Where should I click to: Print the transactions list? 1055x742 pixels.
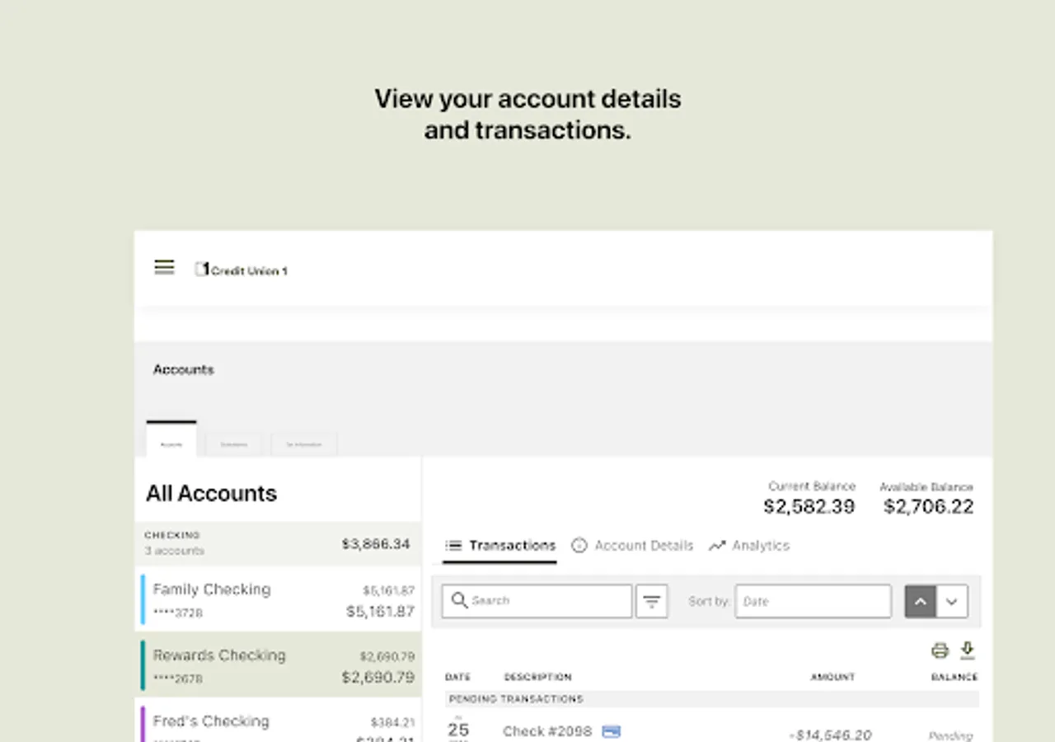pyautogui.click(x=940, y=650)
